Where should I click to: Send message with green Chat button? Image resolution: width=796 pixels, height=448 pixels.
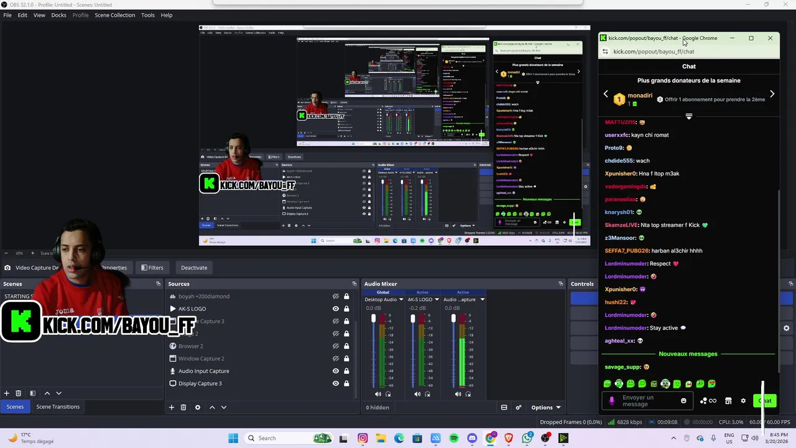pyautogui.click(x=765, y=401)
